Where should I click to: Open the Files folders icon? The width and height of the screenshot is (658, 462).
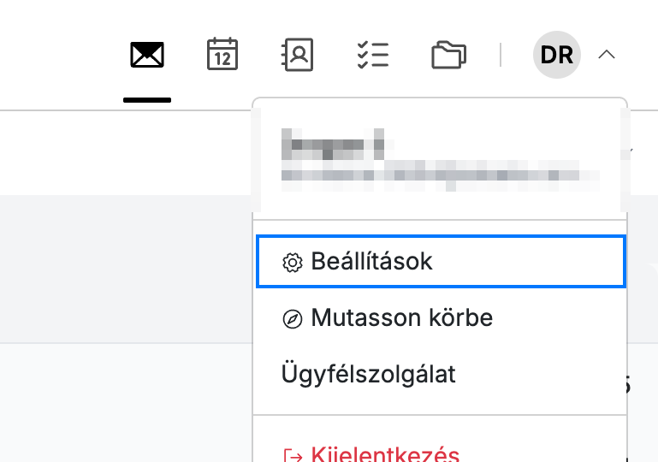coord(448,55)
